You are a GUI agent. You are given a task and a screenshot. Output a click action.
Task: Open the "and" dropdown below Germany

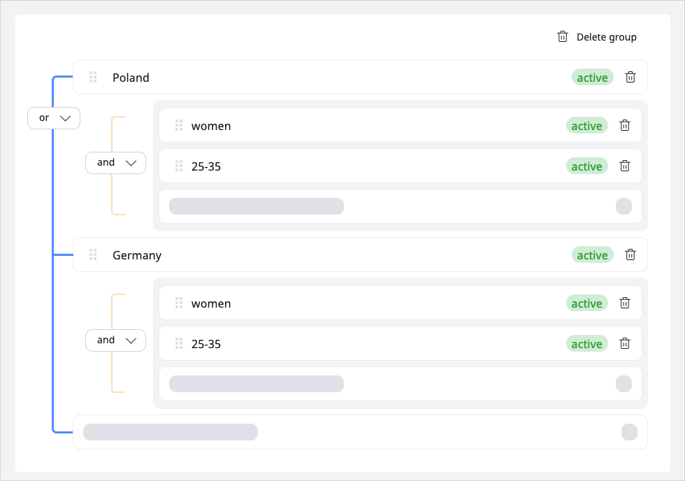115,340
